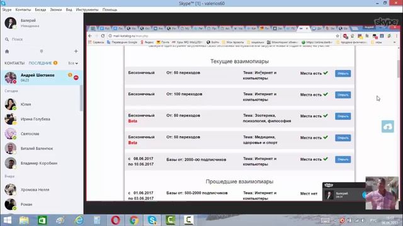This screenshot has width=403, height=226.
Task: Hang up the call with Андрей Шестаков
Action: click(76, 78)
